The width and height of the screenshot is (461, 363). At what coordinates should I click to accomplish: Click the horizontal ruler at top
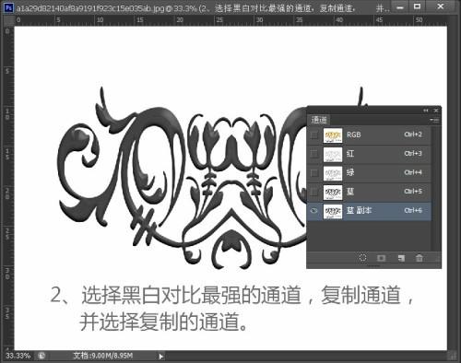tap(230, 20)
